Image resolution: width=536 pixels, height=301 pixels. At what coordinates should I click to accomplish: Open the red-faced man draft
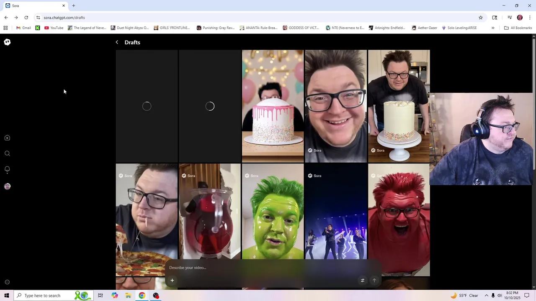click(399, 219)
